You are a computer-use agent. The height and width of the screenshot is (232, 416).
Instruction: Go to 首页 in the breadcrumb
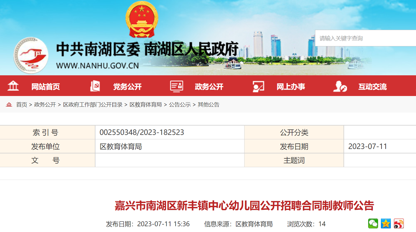(22, 105)
